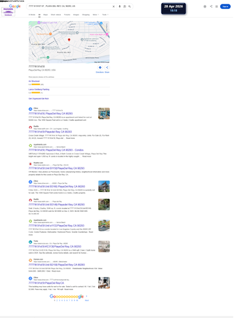
Task: Switch to AI Mode tab
Action: (32, 15)
